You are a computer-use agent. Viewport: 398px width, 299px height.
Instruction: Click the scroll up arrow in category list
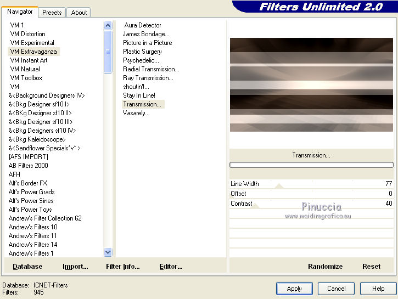click(x=108, y=25)
